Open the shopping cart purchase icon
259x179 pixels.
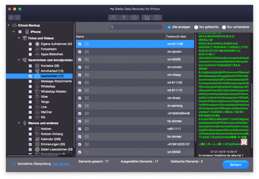[146, 17]
